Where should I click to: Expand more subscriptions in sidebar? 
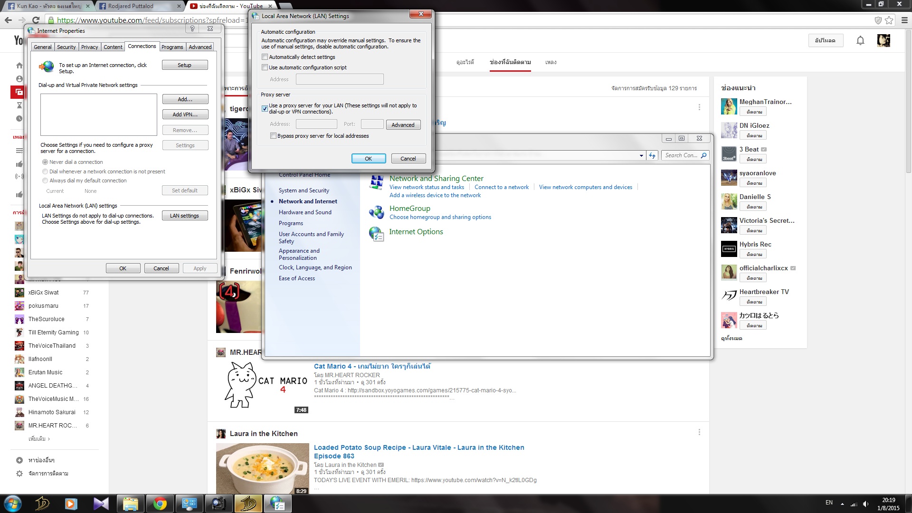pyautogui.click(x=39, y=439)
